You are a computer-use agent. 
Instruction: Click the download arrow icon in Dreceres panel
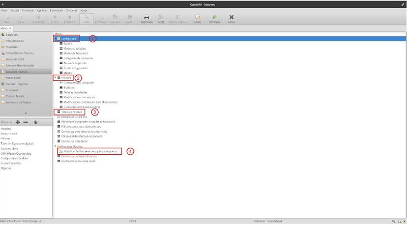tap(36, 122)
